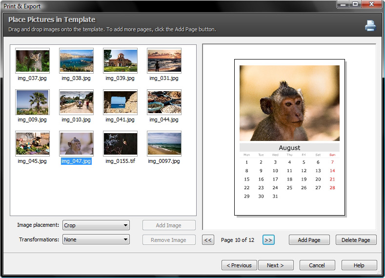Select the img_0155.tif dark thumbnail
Image resolution: width=385 pixels, height=278 pixels.
120,143
